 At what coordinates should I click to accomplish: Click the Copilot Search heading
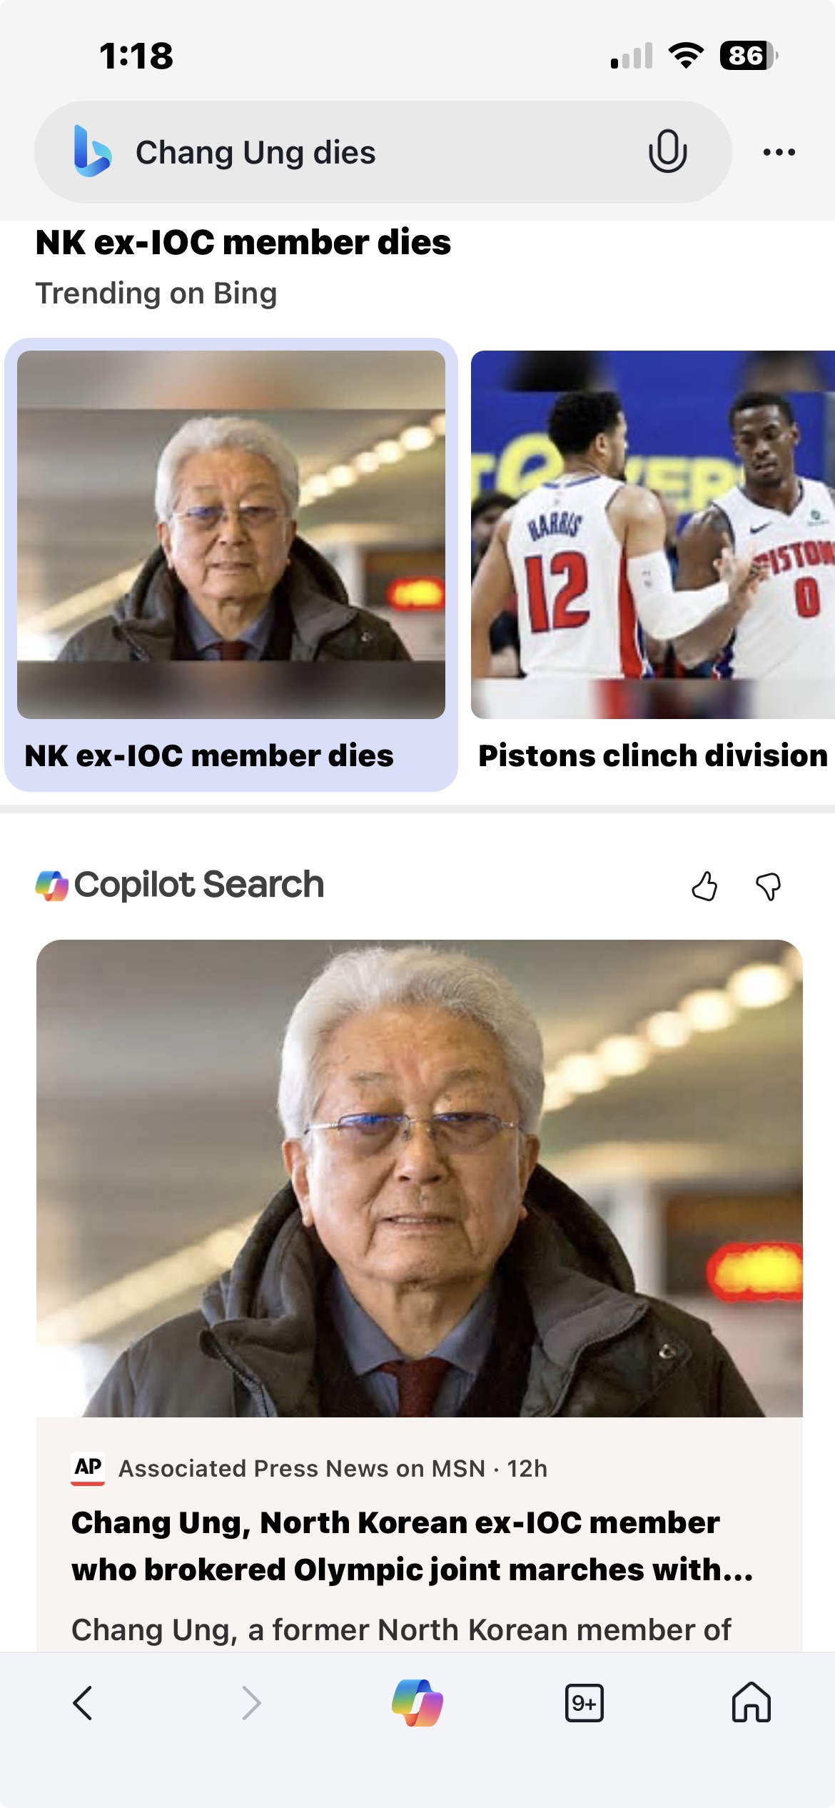pyautogui.click(x=199, y=885)
